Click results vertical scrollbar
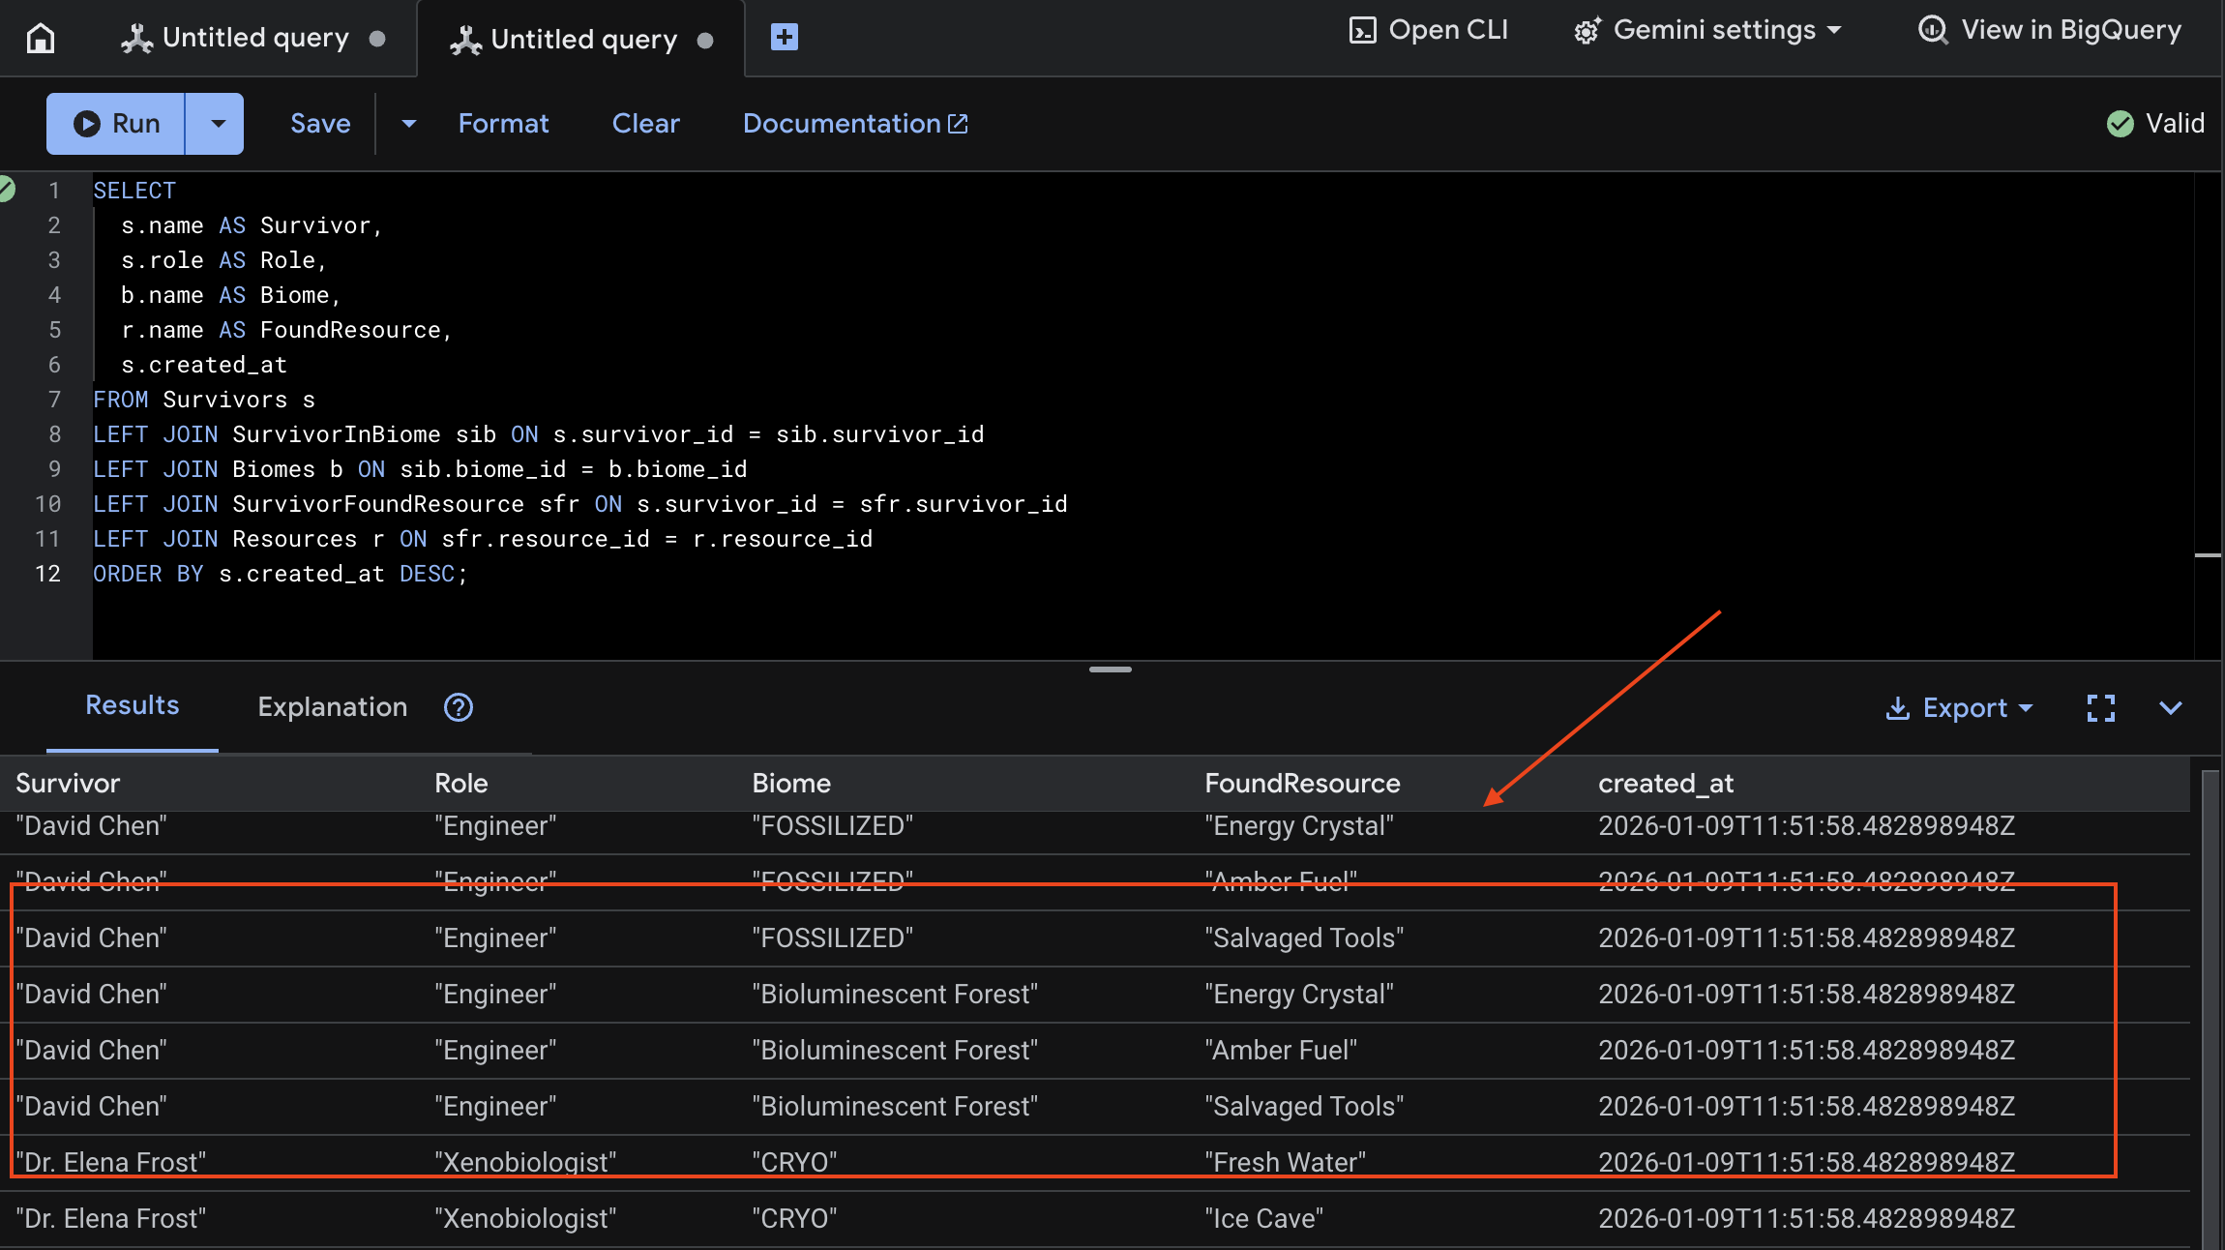 coord(2209,1006)
